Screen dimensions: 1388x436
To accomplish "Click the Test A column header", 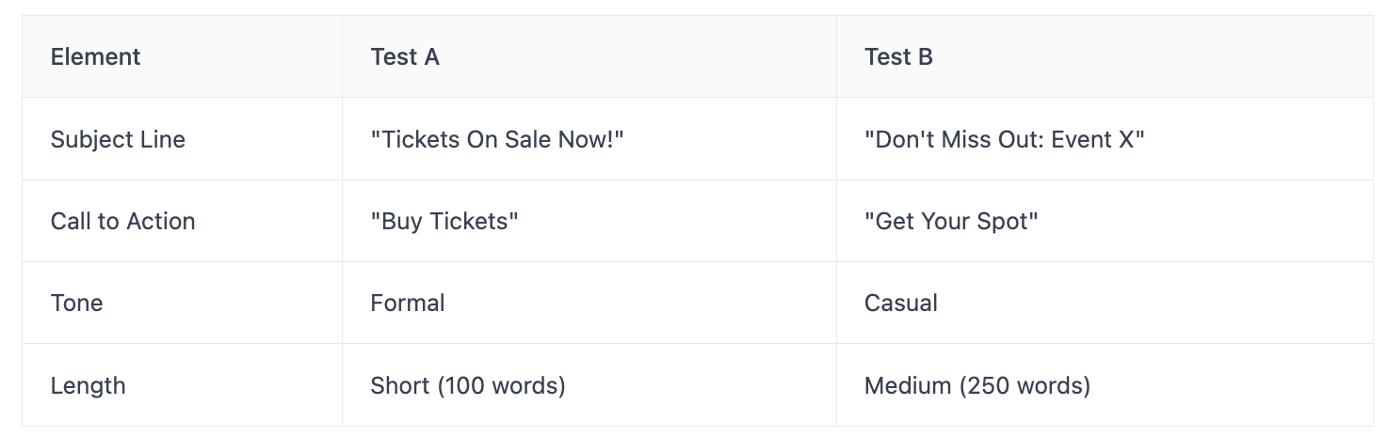I will pos(405,56).
